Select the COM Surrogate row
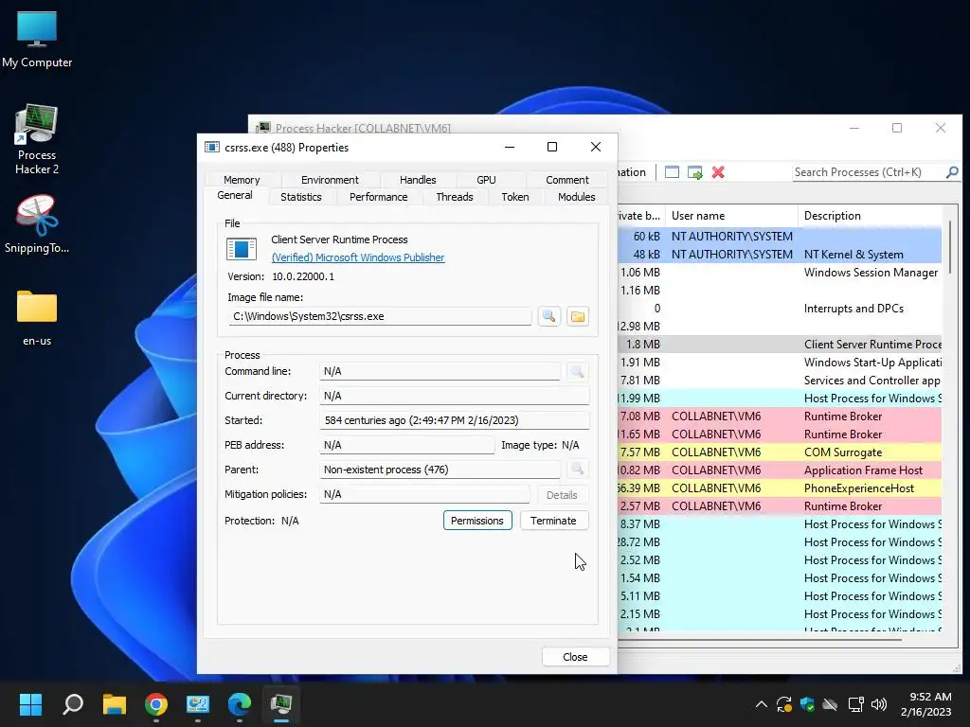Screen dimensions: 970x727 [x=780, y=452]
